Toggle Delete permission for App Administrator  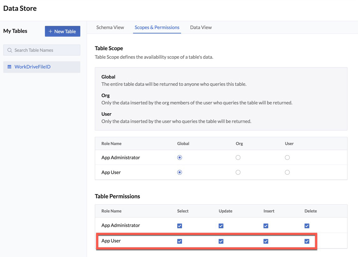307,226
